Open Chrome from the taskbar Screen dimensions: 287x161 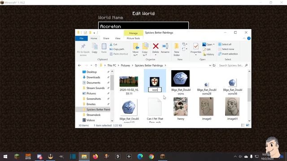click(151, 157)
